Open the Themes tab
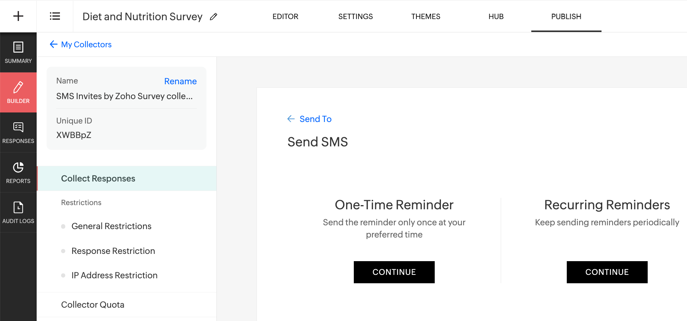Screen dimensions: 687x321 point(426,16)
